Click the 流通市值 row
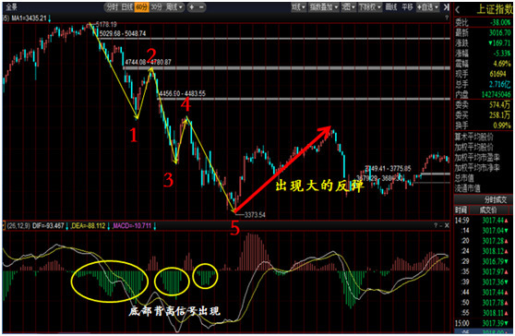The image size is (515, 336). point(483,188)
